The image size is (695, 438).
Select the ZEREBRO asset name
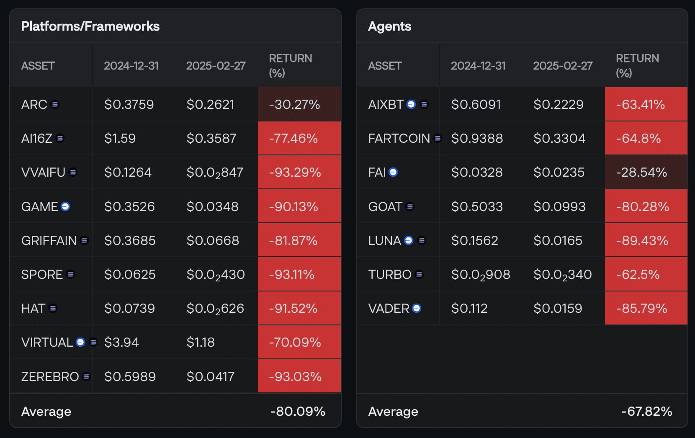coord(50,376)
